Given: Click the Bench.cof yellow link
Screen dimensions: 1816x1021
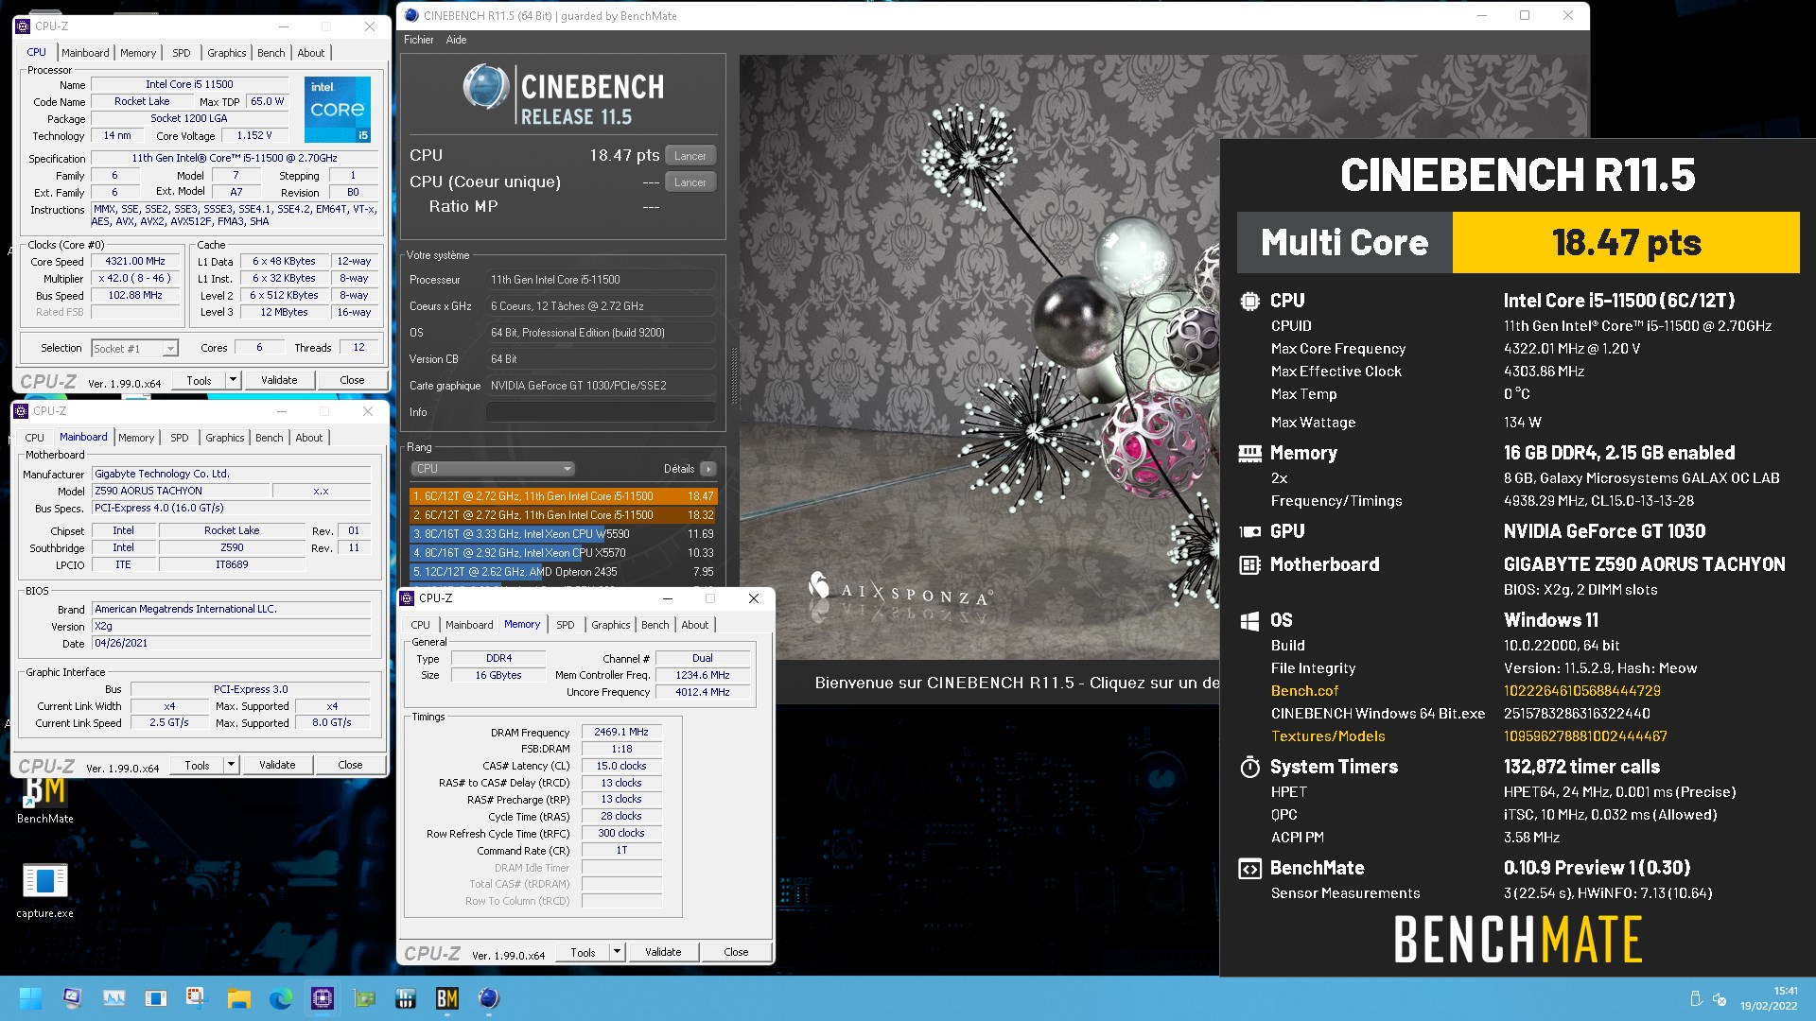Looking at the screenshot, I should point(1304,691).
